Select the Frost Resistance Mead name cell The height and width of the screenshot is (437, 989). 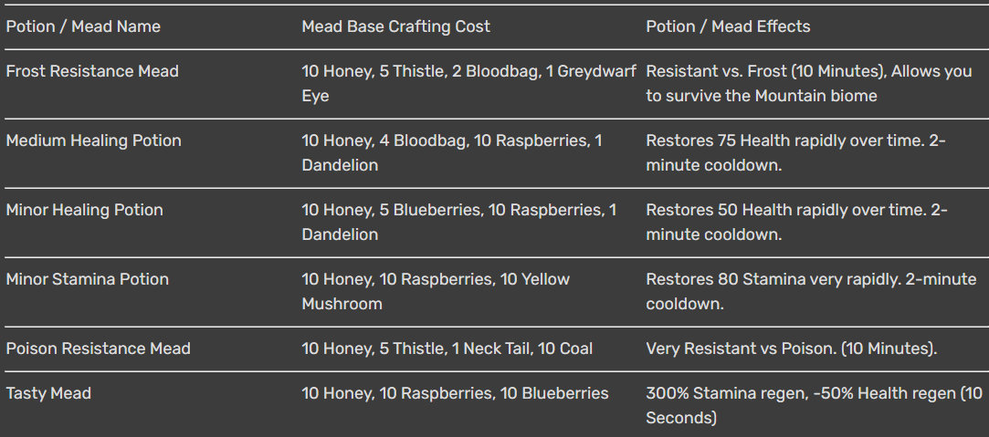(92, 71)
